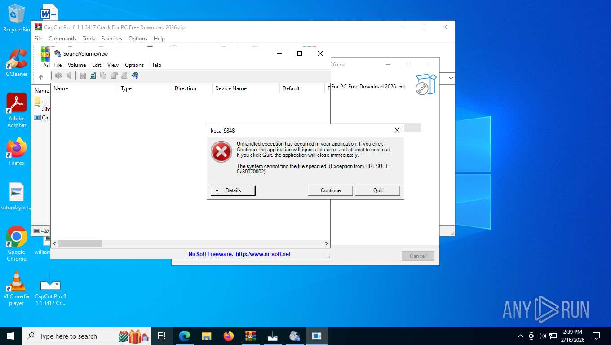Open the NirSoft website link in status bar
The height and width of the screenshot is (345, 611).
(x=263, y=254)
